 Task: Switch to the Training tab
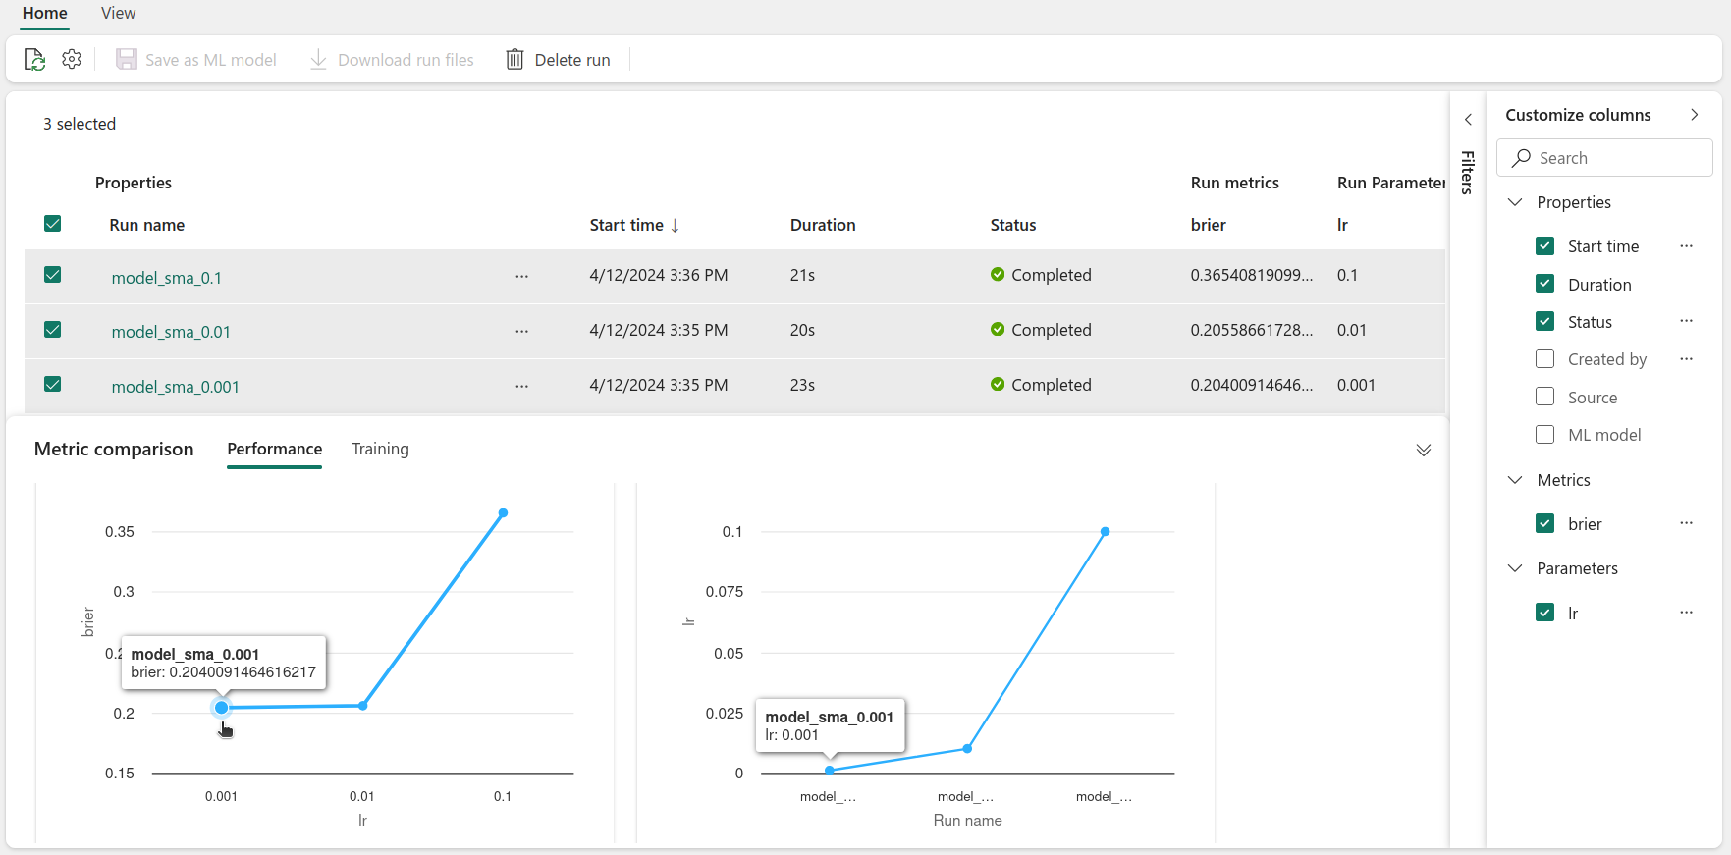(380, 449)
